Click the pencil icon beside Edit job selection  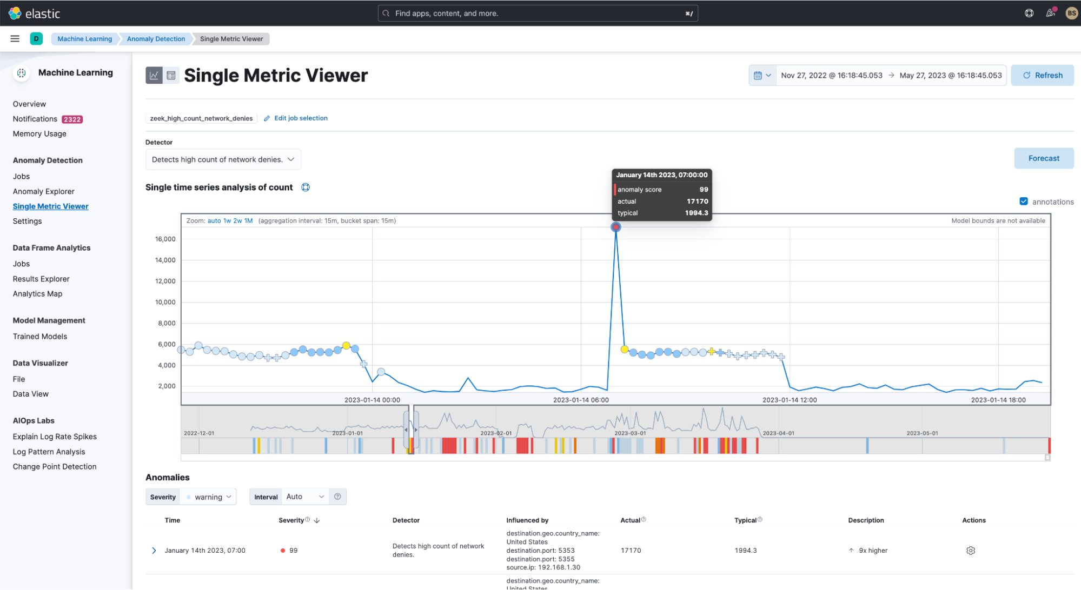point(267,118)
